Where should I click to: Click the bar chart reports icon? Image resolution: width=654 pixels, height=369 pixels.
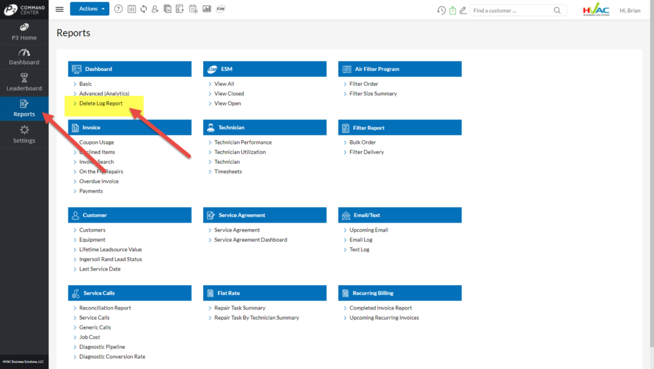click(206, 8)
